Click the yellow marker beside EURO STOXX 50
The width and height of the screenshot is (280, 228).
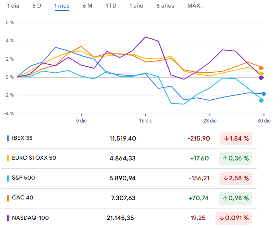8,158
